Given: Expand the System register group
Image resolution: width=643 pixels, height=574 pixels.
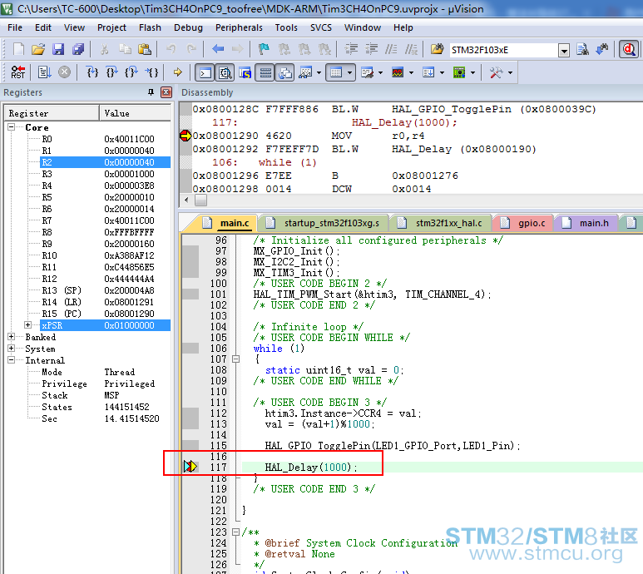Looking at the screenshot, I should pos(11,349).
